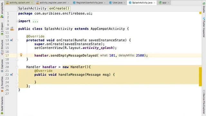
Task: Click activity_splash layout reference
Action: [x=98, y=48]
